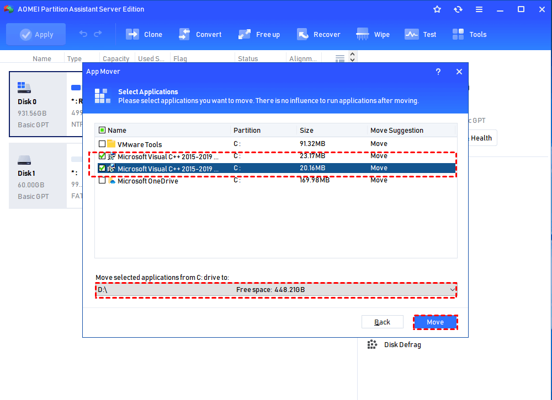
Task: Click the Tools grid icon
Action: [458, 35]
